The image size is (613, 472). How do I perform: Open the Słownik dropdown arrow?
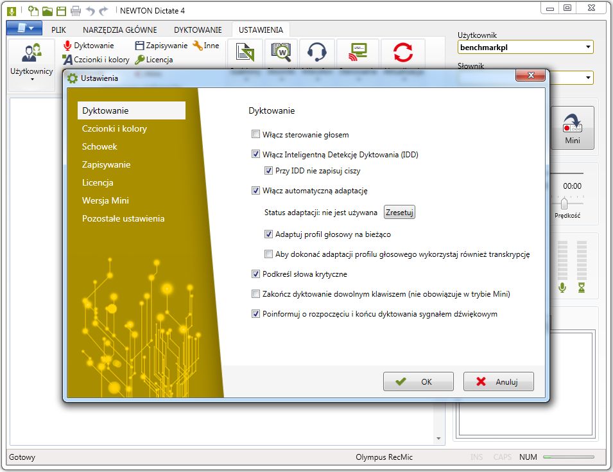coord(588,78)
